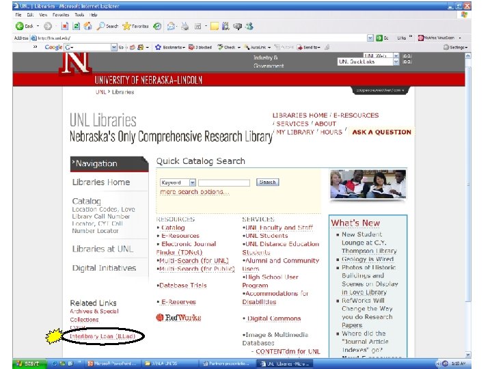Screen dimensions: 492x369
Task: Click the students photo thumbnail
Action: [x=368, y=184]
